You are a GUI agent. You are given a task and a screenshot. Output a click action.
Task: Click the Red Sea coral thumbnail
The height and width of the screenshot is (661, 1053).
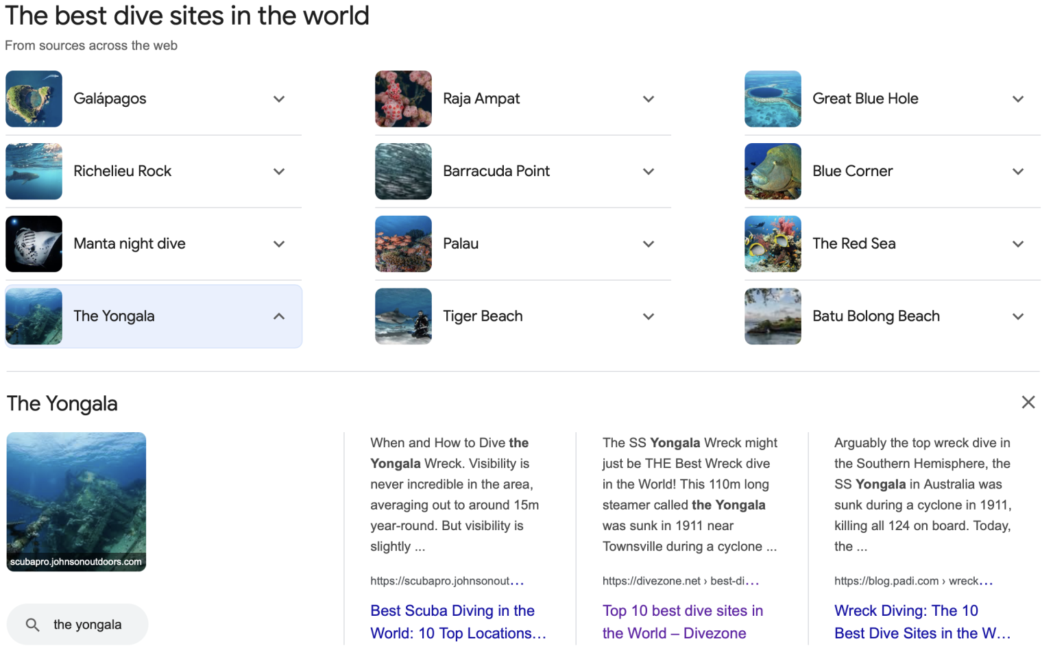[773, 244]
